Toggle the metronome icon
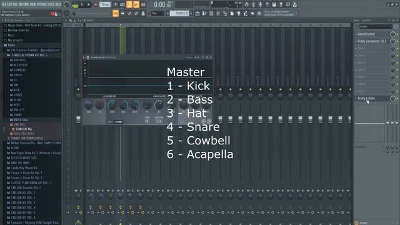The image size is (400, 225). [115, 4]
